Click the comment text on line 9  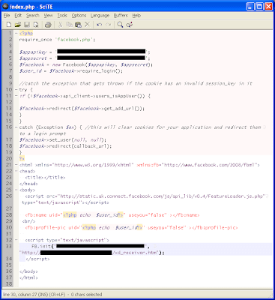point(136,83)
